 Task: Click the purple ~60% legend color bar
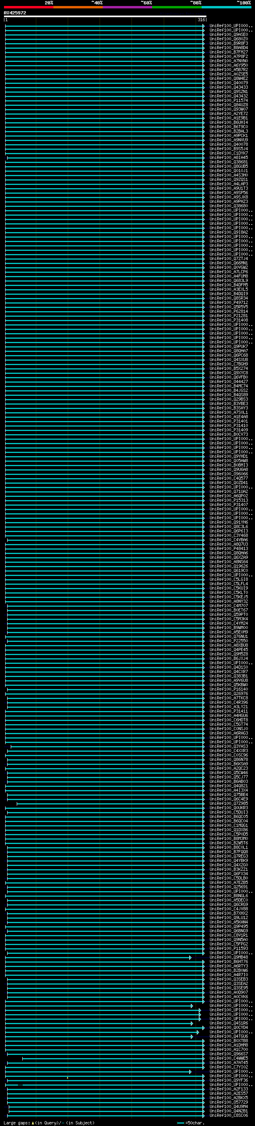click(x=127, y=8)
